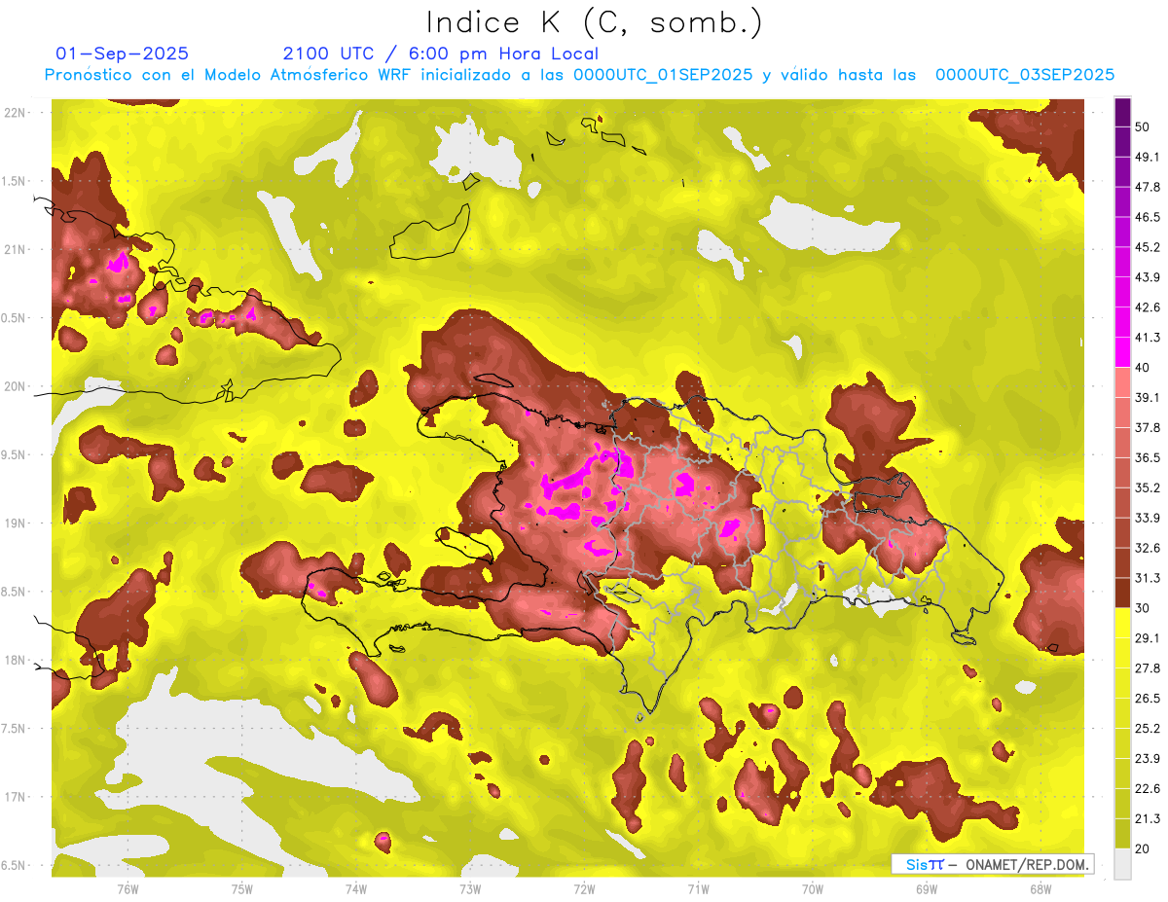Click the colorbar value "50"
This screenshot has height=902, width=1168.
click(x=1143, y=126)
